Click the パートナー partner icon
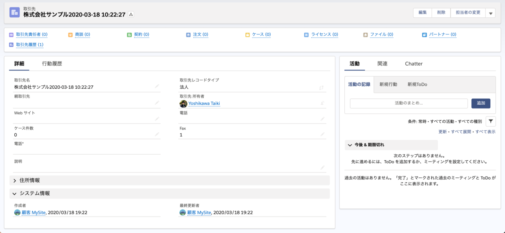This screenshot has width=505, height=233. tap(425, 34)
